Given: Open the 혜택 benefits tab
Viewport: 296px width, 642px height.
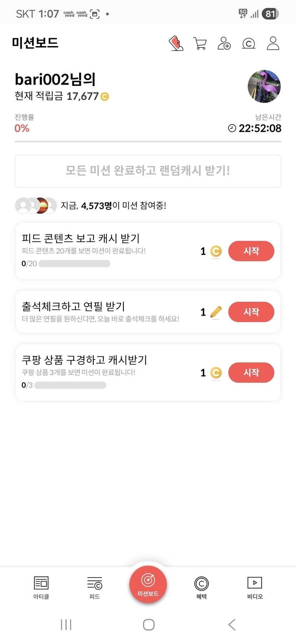Looking at the screenshot, I should [201, 587].
